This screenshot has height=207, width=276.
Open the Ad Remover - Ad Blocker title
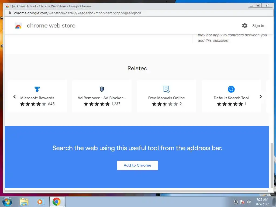102,98
